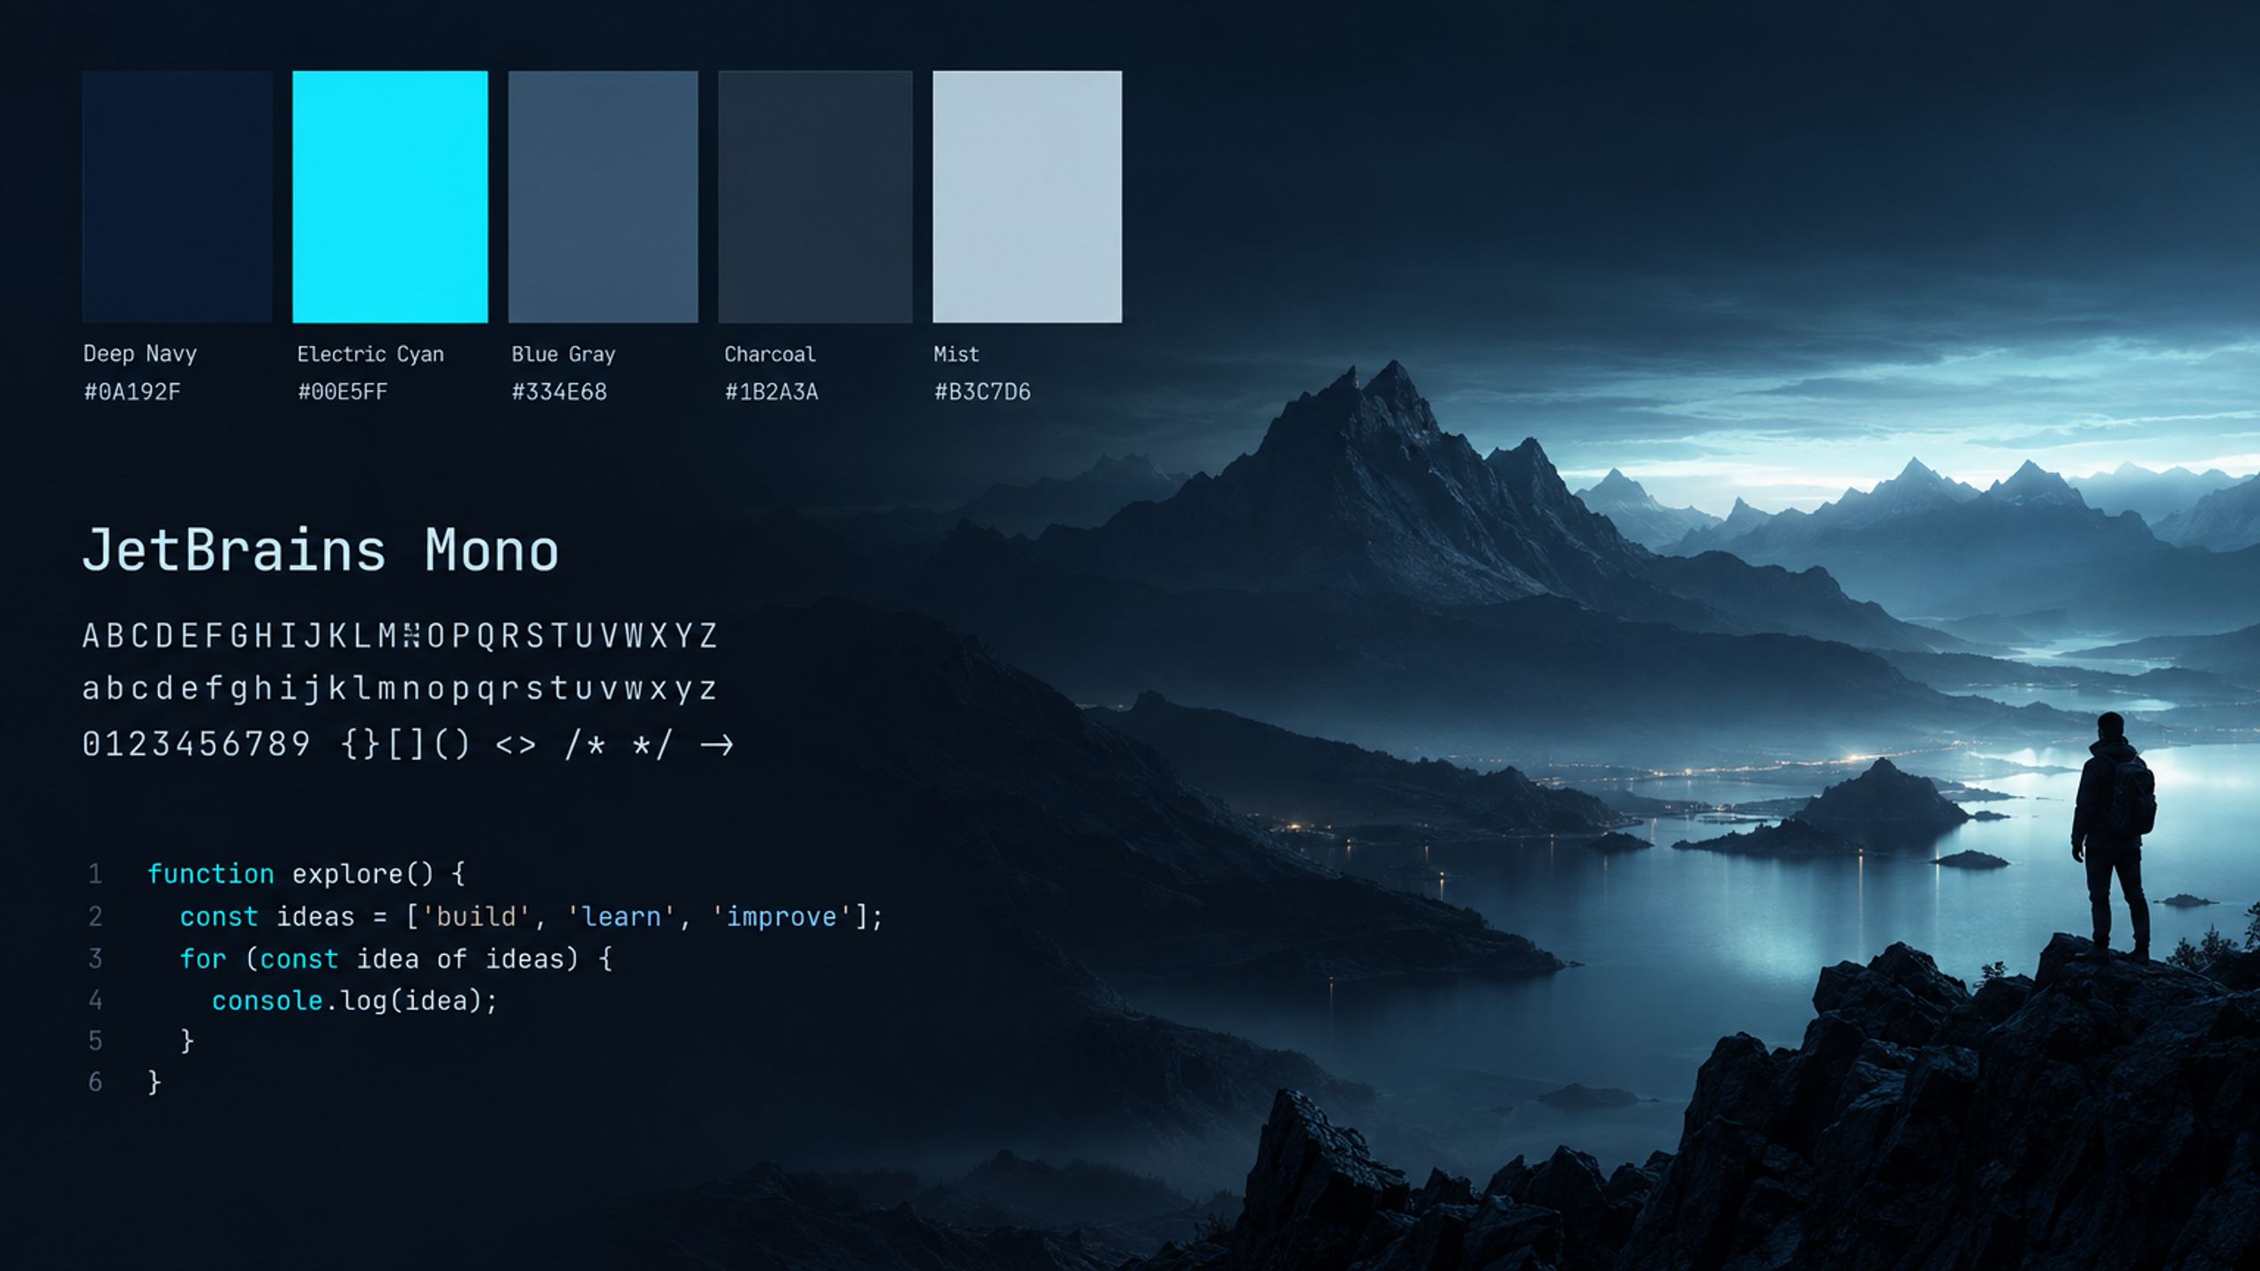The height and width of the screenshot is (1271, 2260).
Task: Click the 'Electric Cyan' label
Action: click(x=371, y=355)
